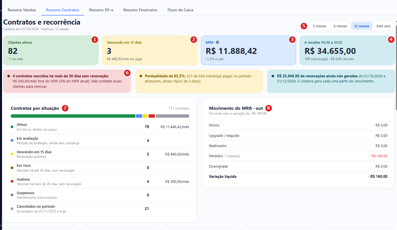Click the blue segment of the contracts bar

pos(139,116)
